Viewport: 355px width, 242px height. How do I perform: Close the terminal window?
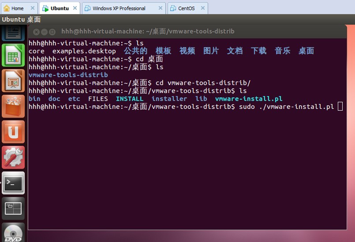click(36, 32)
